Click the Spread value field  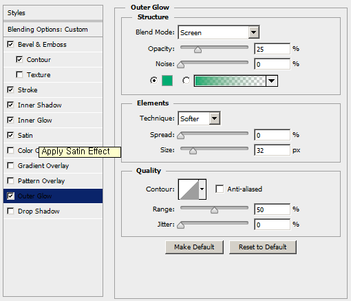point(272,135)
